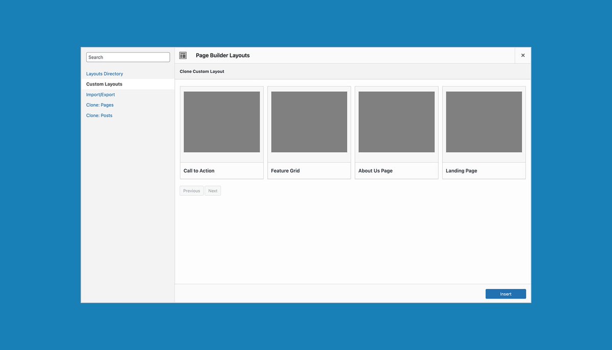Click the Previous pagination button
This screenshot has width=612, height=350.
pos(191,190)
